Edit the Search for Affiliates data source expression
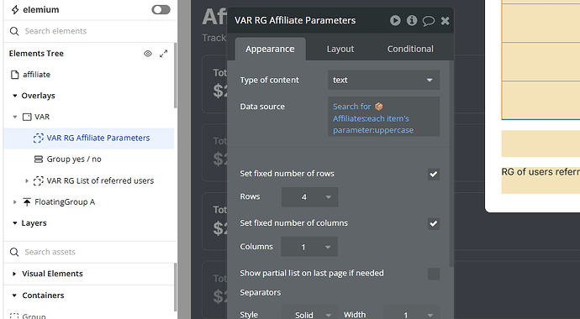 (383, 117)
